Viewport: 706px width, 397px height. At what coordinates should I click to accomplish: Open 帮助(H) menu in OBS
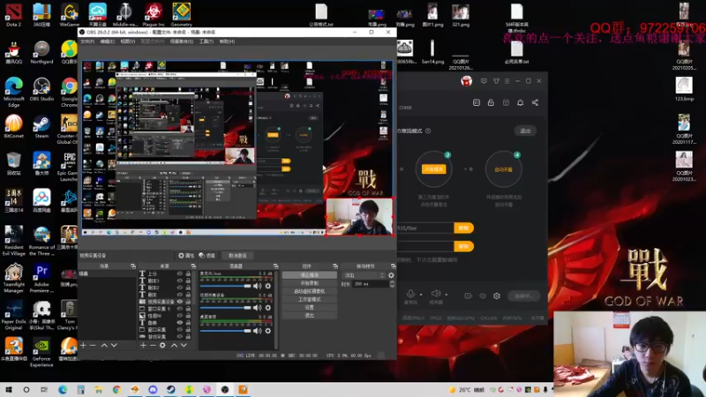227,41
